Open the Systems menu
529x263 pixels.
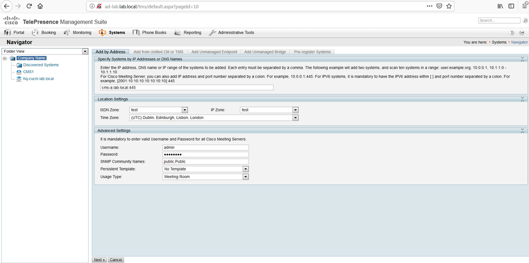pos(112,33)
